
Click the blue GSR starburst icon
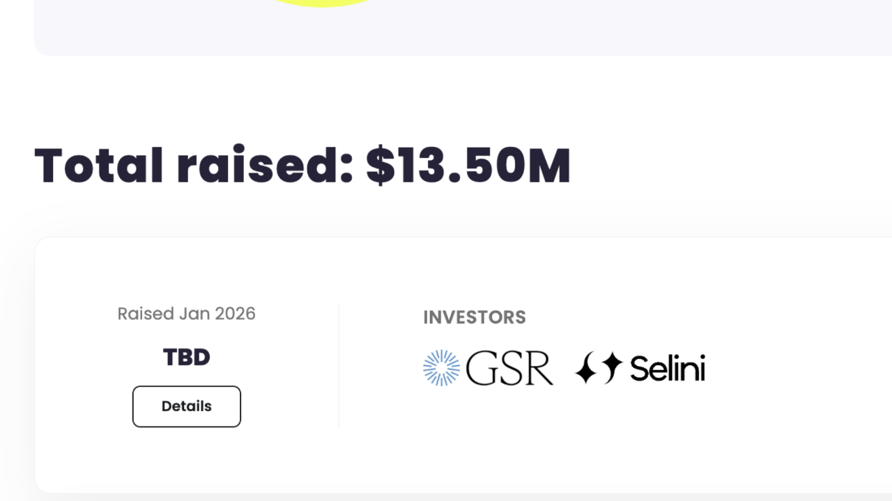pos(442,368)
